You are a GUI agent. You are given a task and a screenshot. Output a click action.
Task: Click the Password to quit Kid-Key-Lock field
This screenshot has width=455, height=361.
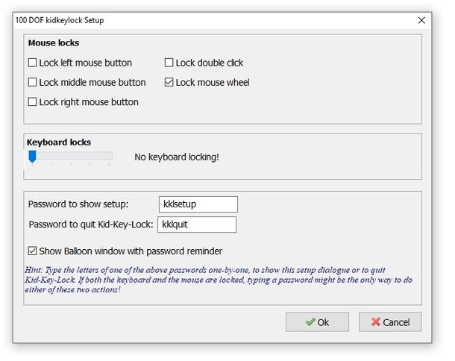click(x=197, y=225)
